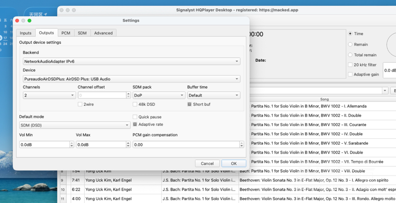Viewport: 396px width, 203px height.
Task: Click the 0.0 dB volume field in HQPlayer
Action: (x=390, y=70)
